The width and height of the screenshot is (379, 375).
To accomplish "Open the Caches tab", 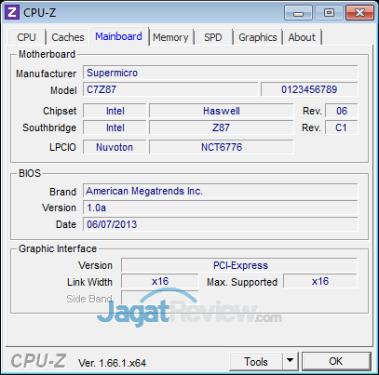I will [x=68, y=37].
